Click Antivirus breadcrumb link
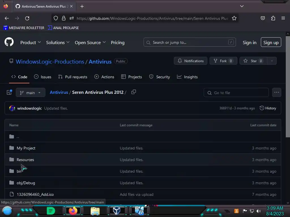The image size is (290, 217). pyautogui.click(x=59, y=92)
